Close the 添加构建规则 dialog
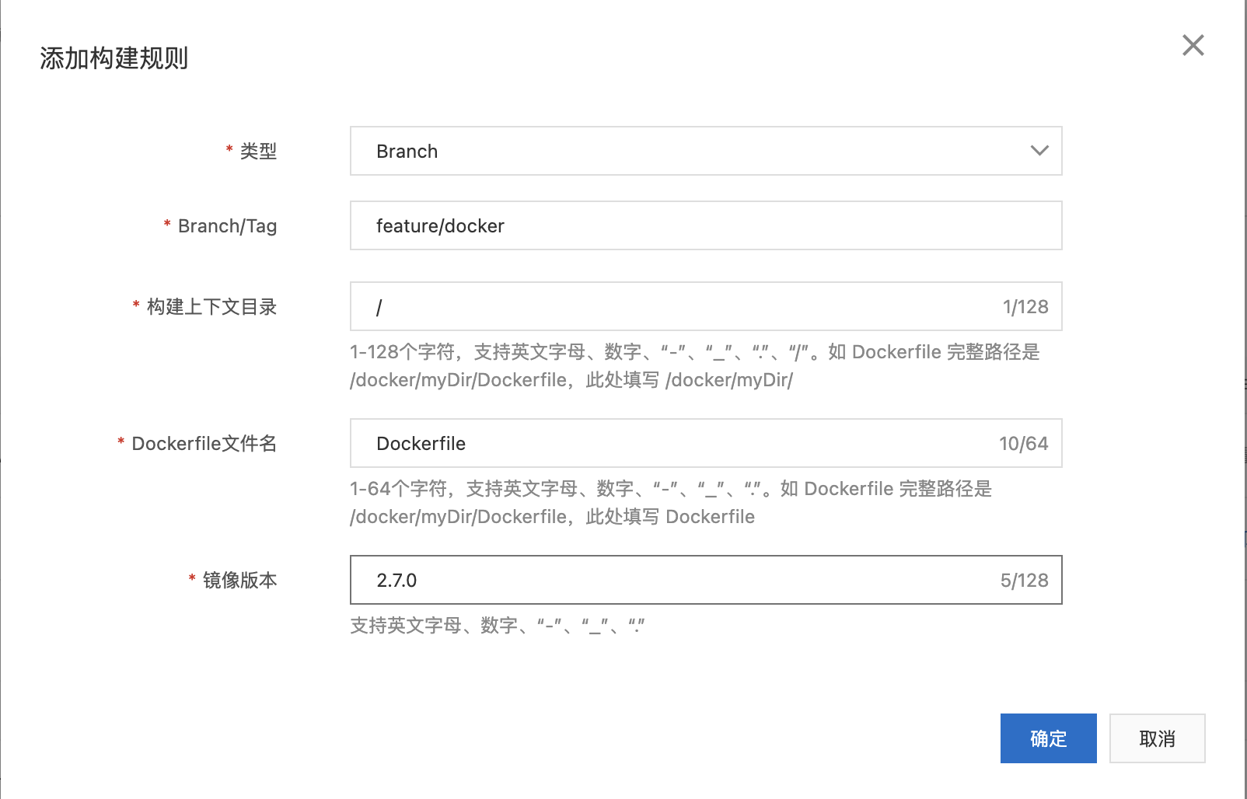Screen dimensions: 1247x799 click(x=1193, y=45)
